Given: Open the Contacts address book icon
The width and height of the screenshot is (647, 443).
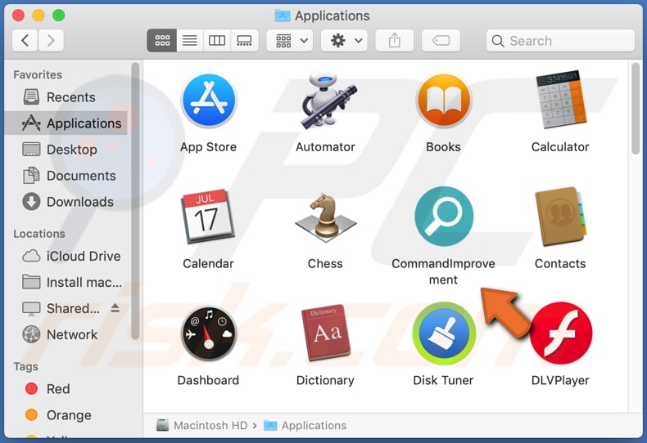Looking at the screenshot, I should 560,217.
